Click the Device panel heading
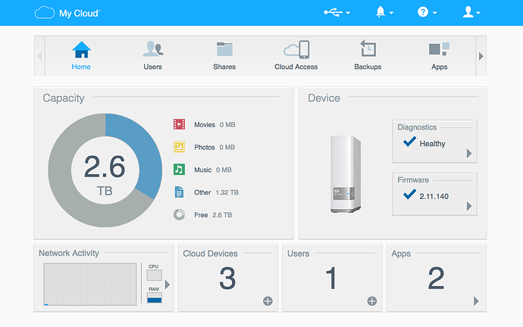 point(324,98)
